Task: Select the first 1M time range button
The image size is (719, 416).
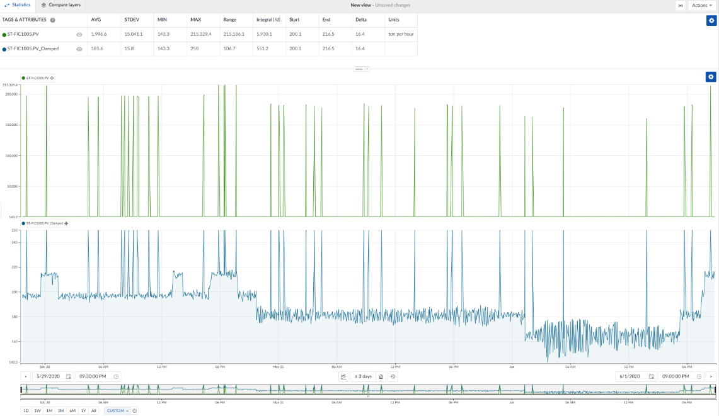Action: [x=49, y=411]
